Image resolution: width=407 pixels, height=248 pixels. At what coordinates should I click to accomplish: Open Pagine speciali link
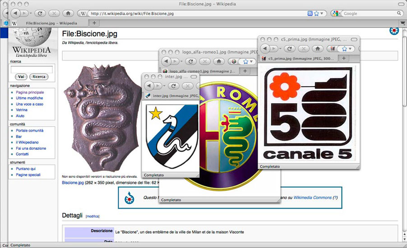click(28, 175)
